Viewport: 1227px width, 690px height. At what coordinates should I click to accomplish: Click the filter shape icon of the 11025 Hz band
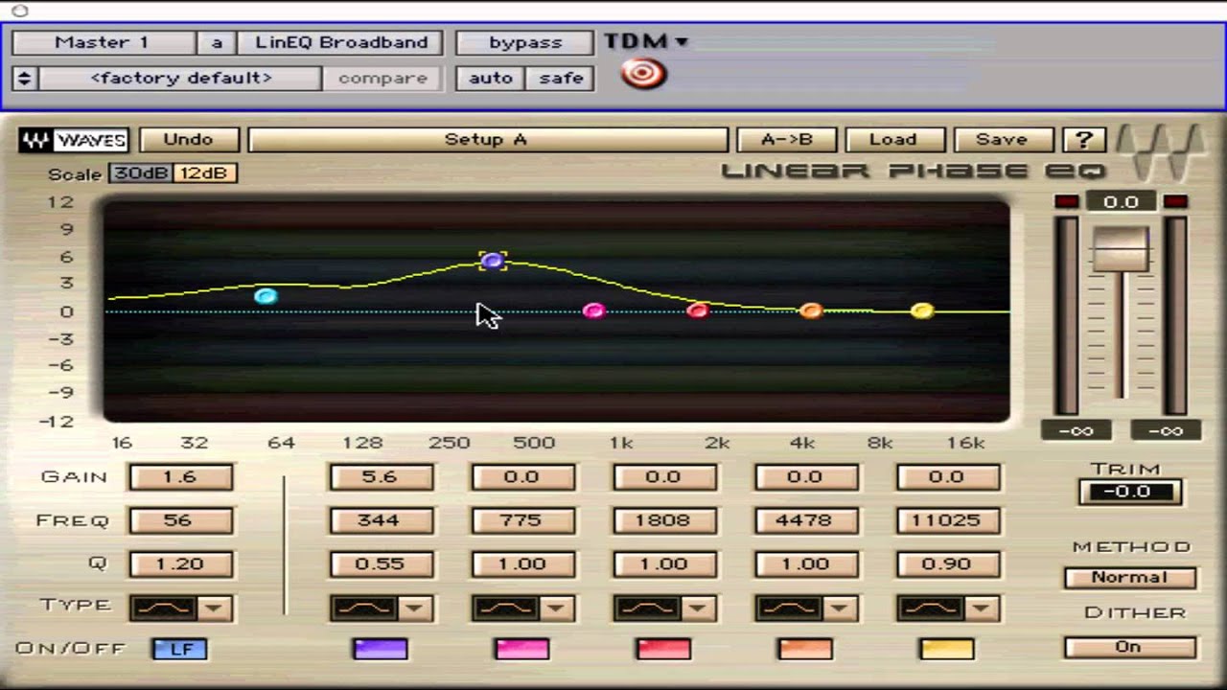931,608
